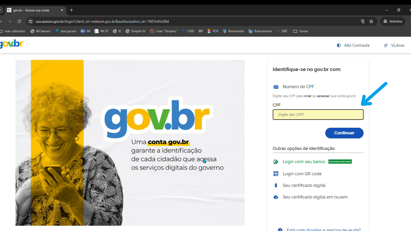The image size is (411, 231).
Task: Click the VLibras sign-language icon
Action: (x=386, y=45)
